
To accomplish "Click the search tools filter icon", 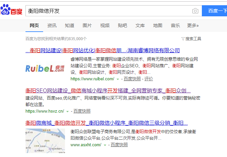I will click(x=183, y=39).
